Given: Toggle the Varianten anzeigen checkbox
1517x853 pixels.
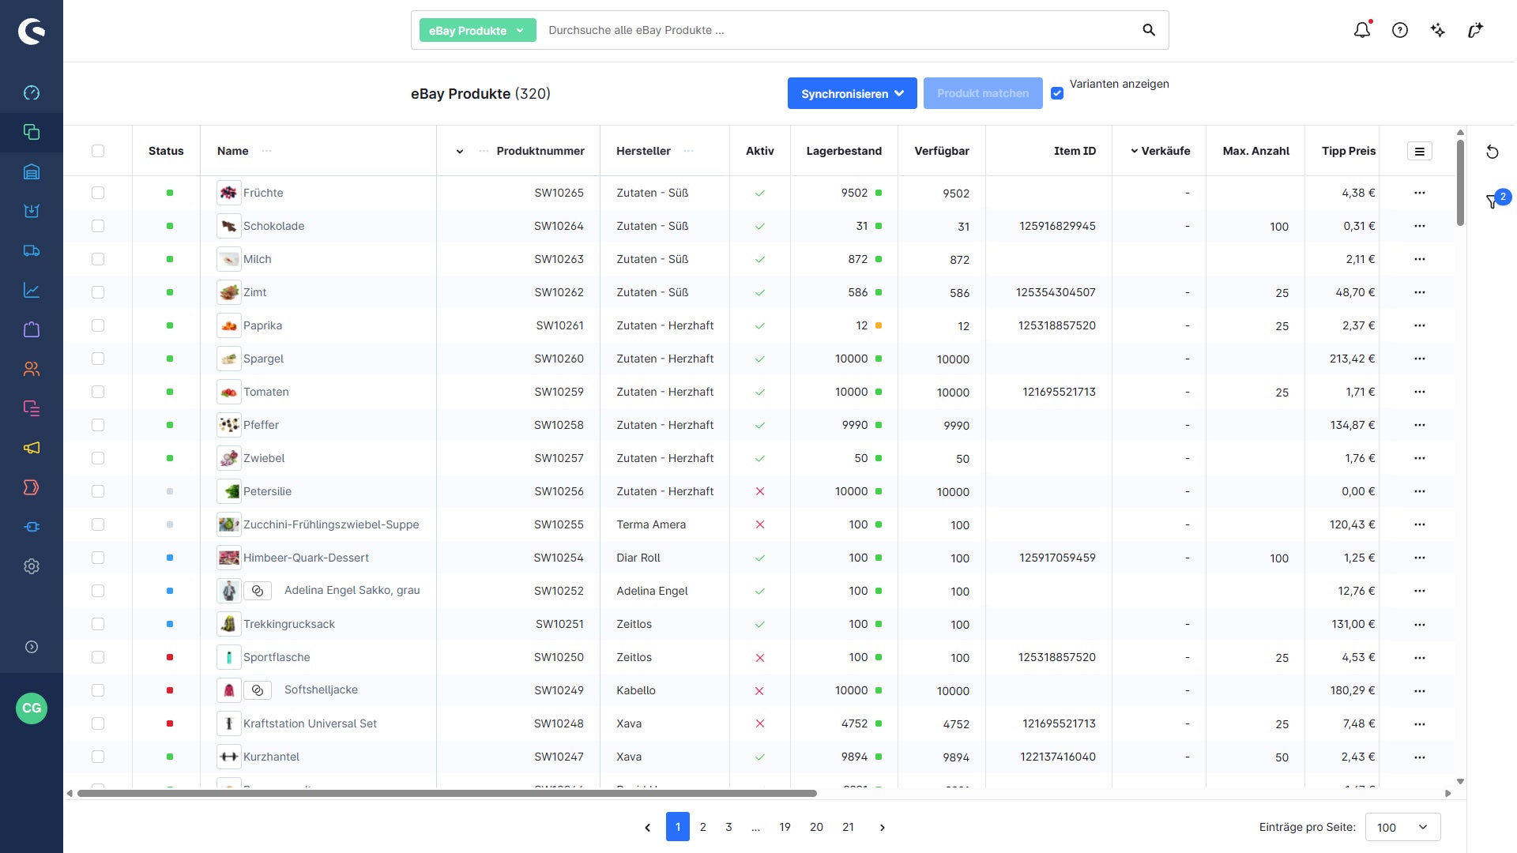Looking at the screenshot, I should [x=1057, y=93].
